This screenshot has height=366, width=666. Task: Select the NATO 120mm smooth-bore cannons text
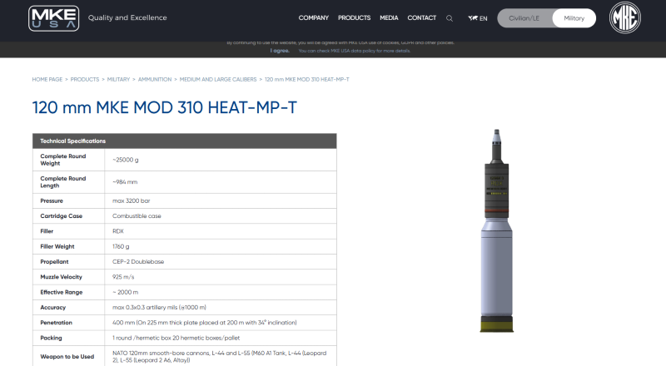[219, 356]
